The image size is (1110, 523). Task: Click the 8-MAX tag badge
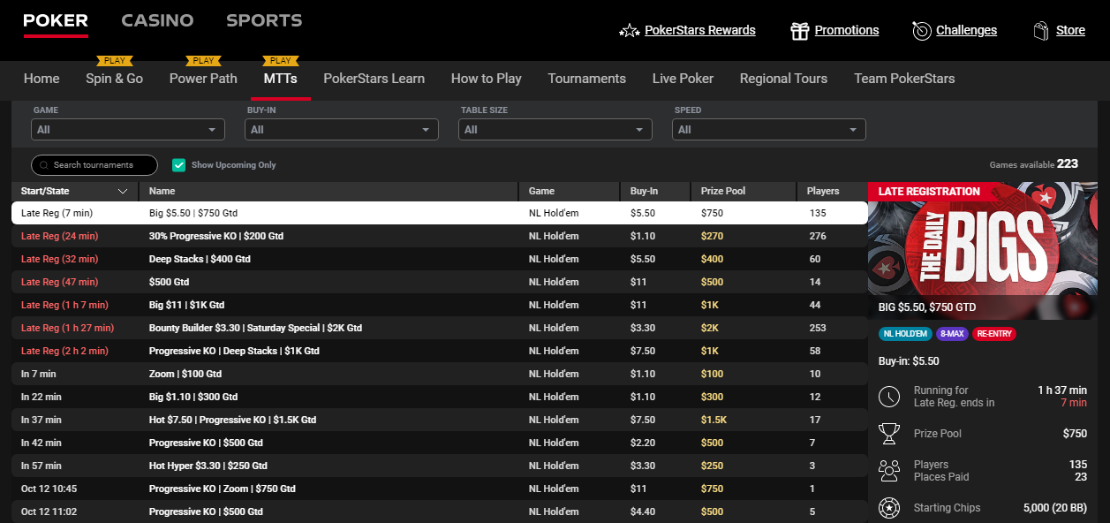pos(952,334)
